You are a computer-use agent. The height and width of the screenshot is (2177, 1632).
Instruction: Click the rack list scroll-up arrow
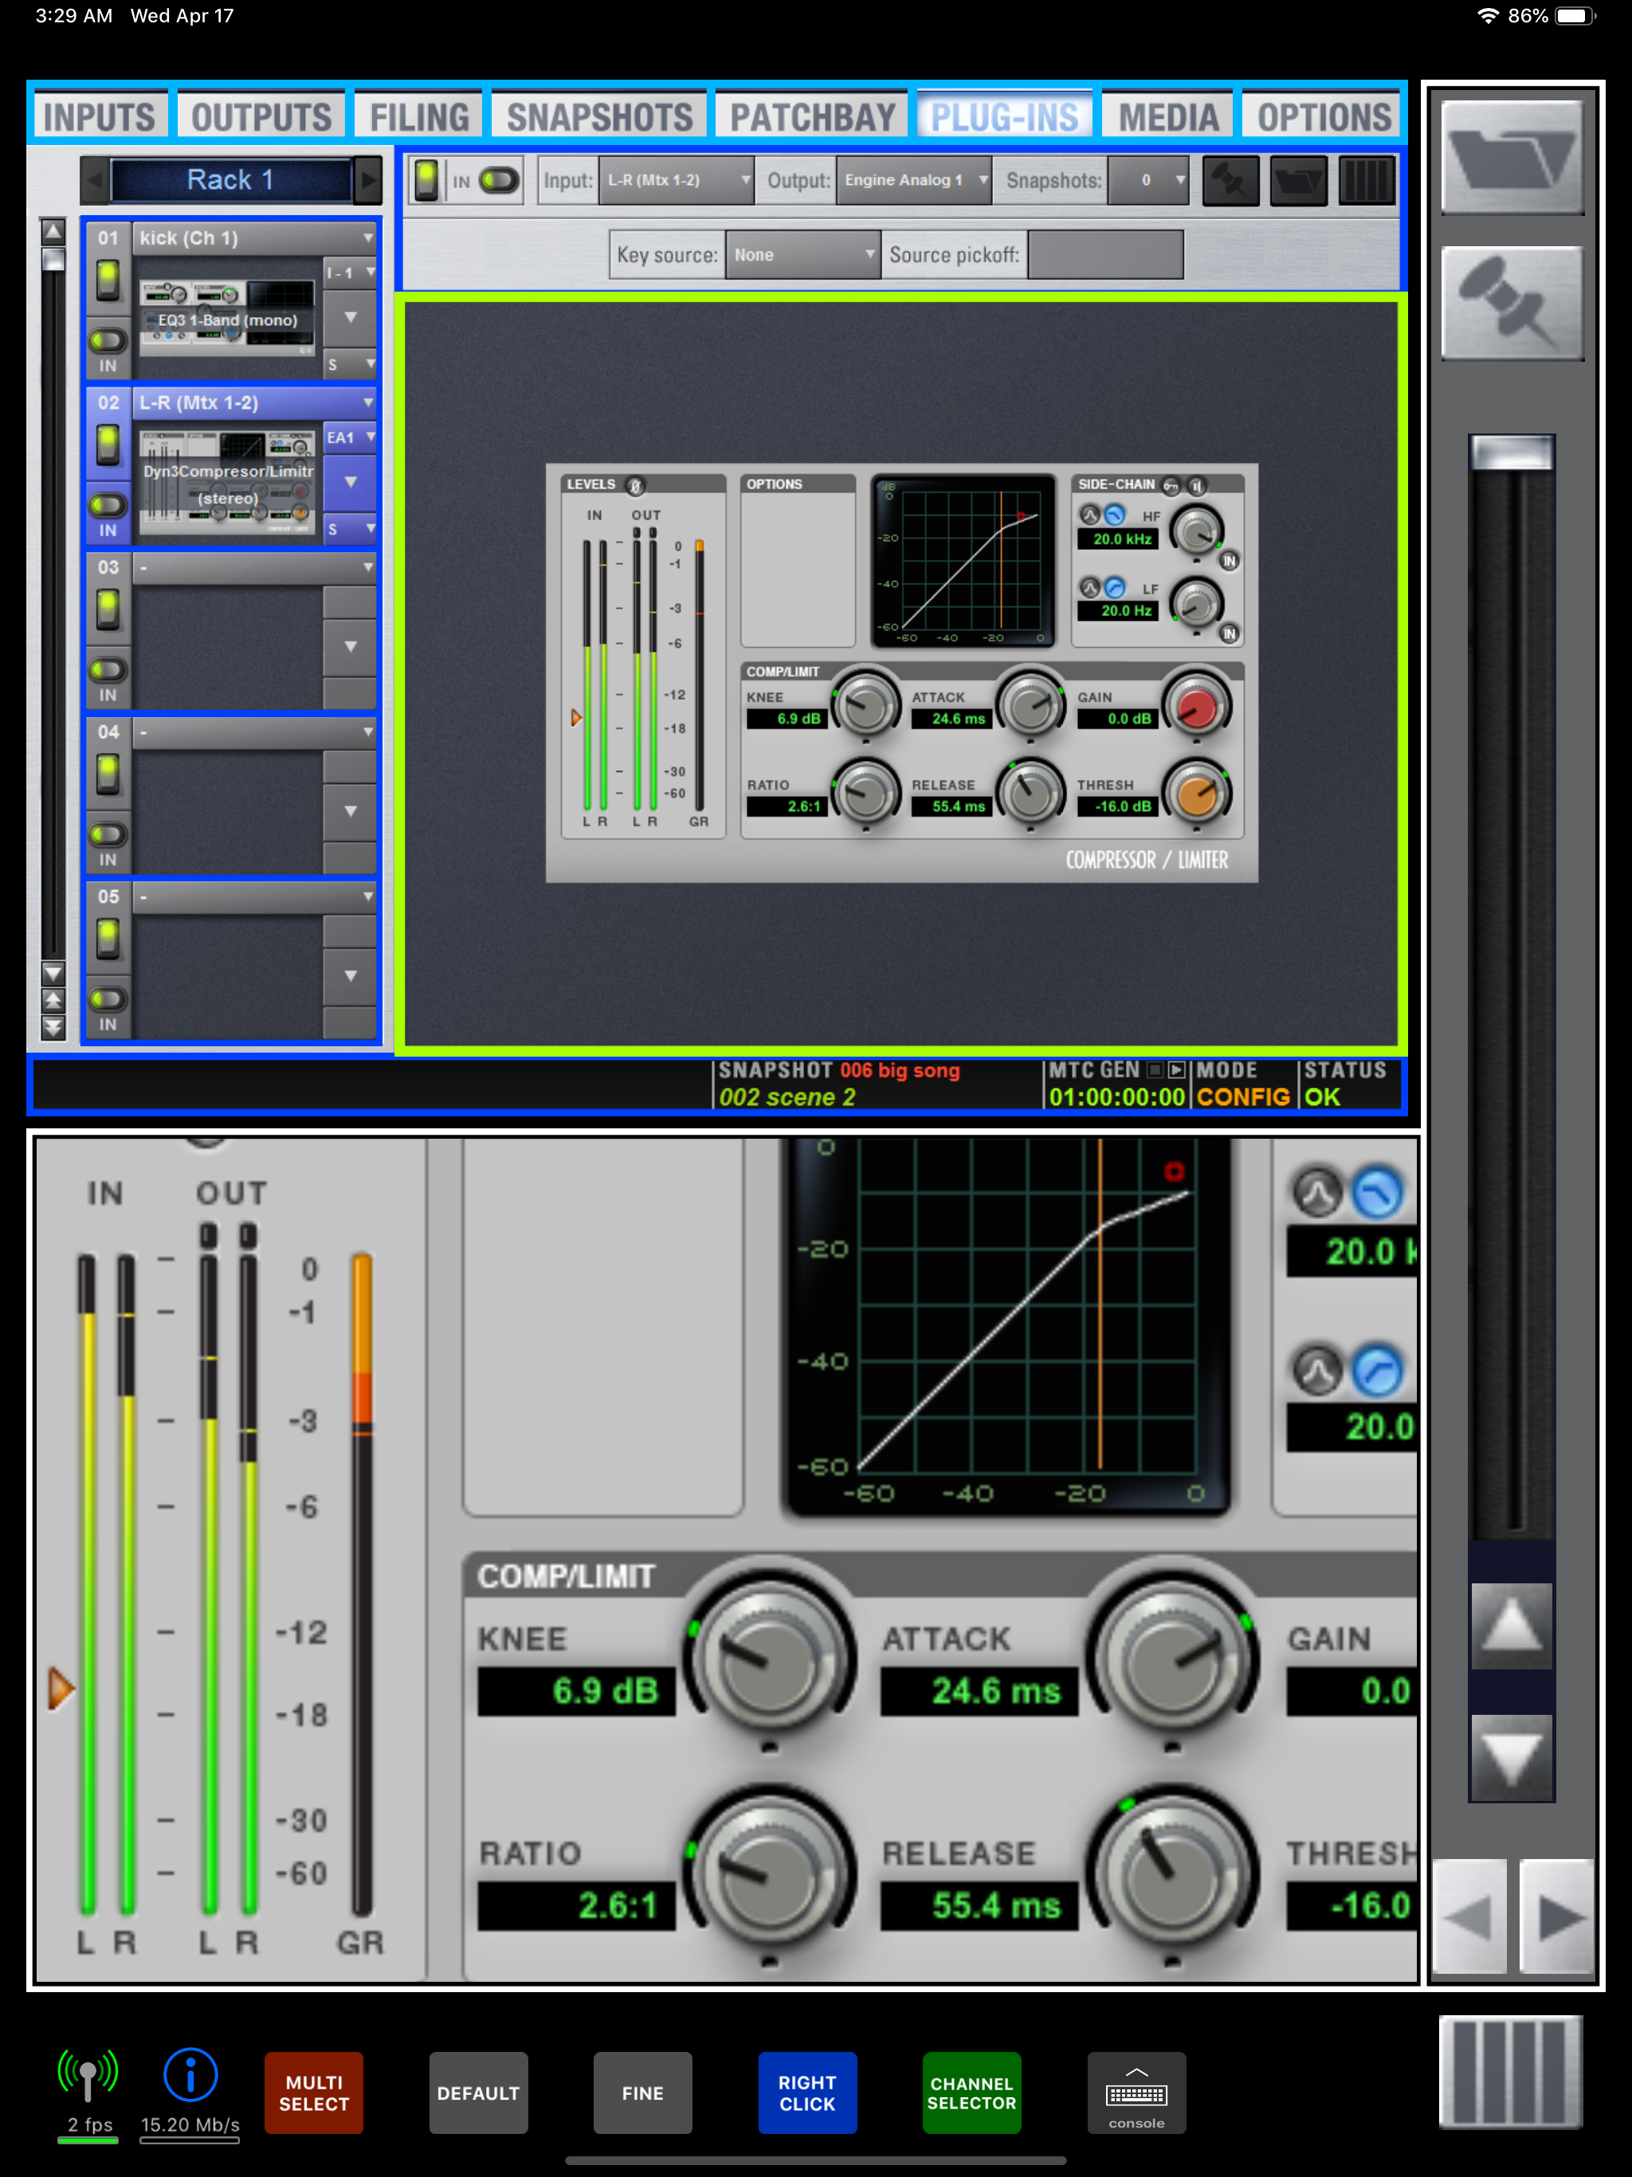tap(53, 232)
